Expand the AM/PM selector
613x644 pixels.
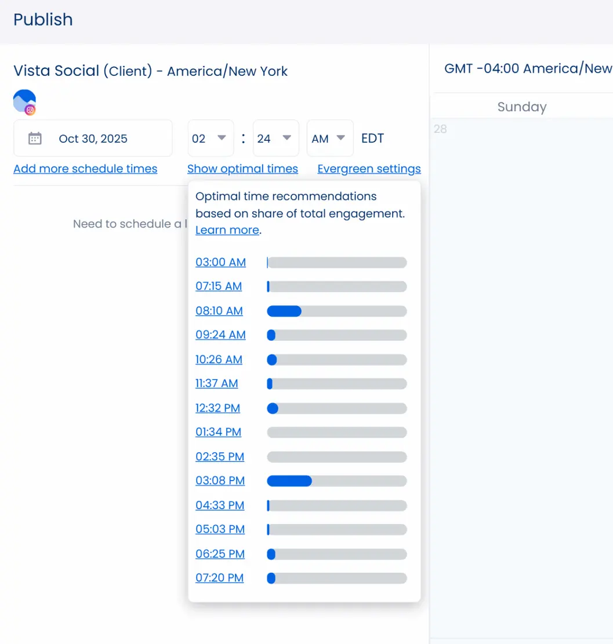(329, 139)
